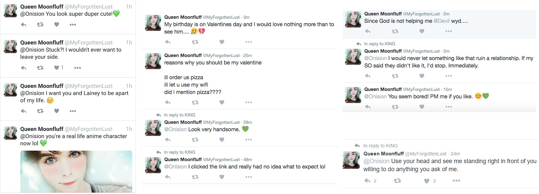The height and width of the screenshot is (194, 539).
Task: Like the 'apart of my life' tweet
Action: [x=56, y=111]
